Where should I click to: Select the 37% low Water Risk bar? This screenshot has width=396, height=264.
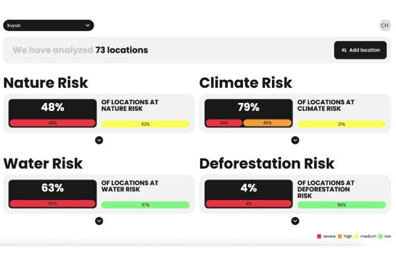[x=145, y=205]
